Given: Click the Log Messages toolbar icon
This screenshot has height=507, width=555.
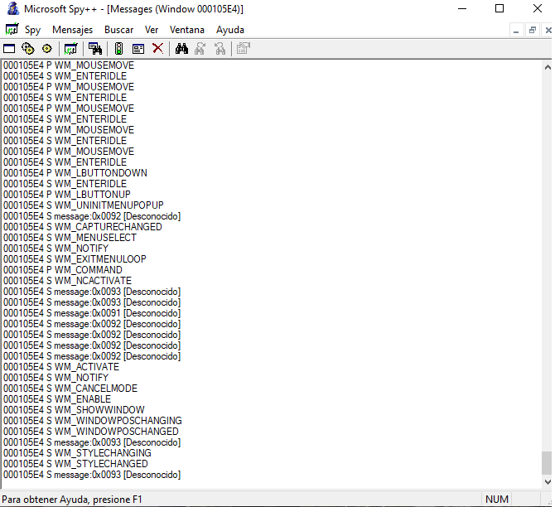Looking at the screenshot, I should tap(70, 49).
